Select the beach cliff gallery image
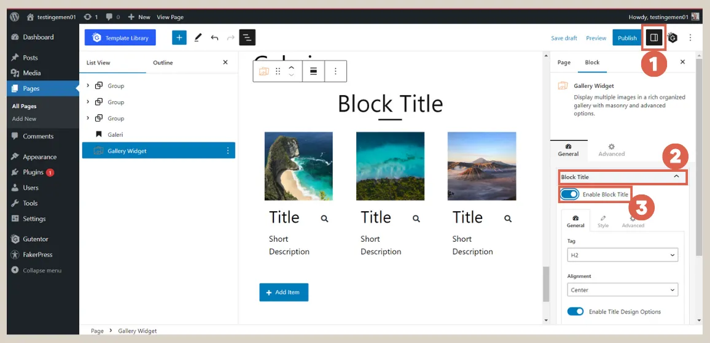This screenshot has width=710, height=343. tap(299, 166)
